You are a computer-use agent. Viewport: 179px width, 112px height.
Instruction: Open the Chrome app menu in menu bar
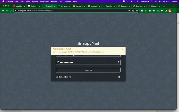(10, 1)
